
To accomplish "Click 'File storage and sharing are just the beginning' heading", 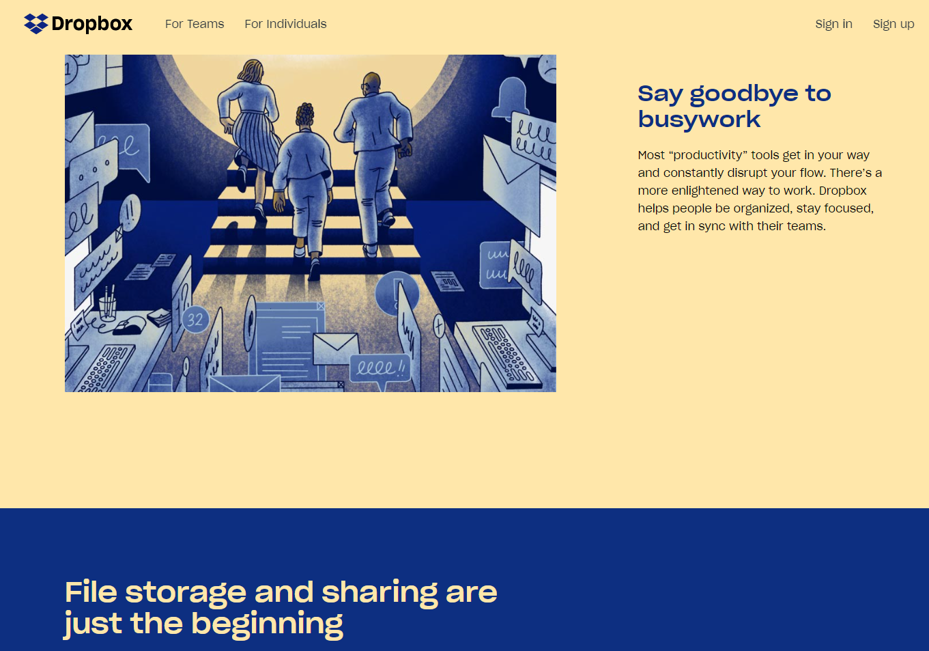I will coord(281,608).
